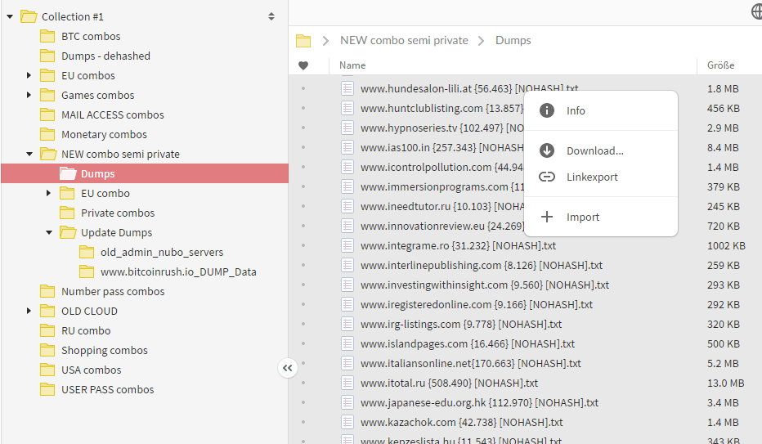The width and height of the screenshot is (762, 444).
Task: Click the old_admin_nubo_servers folder icon
Action: [87, 252]
